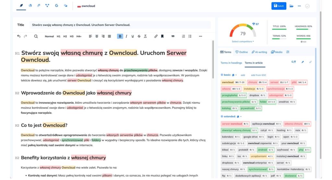332x180 pixels.
Task: Click the 'onedrive 0/1' term chip
Action: [x=287, y=102]
